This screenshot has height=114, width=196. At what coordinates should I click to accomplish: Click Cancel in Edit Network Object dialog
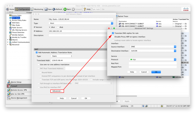(74, 98)
